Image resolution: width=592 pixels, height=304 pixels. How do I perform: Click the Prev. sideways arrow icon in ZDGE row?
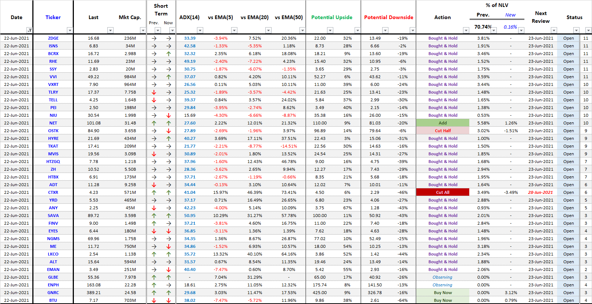154,38
